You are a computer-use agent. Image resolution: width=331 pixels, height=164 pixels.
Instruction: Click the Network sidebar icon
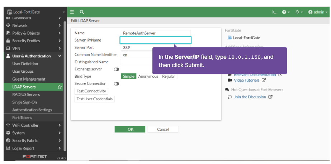pos(8,25)
